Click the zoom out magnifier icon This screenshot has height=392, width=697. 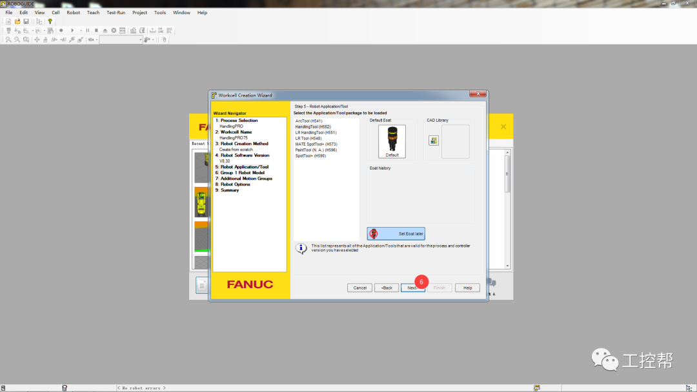pos(17,39)
